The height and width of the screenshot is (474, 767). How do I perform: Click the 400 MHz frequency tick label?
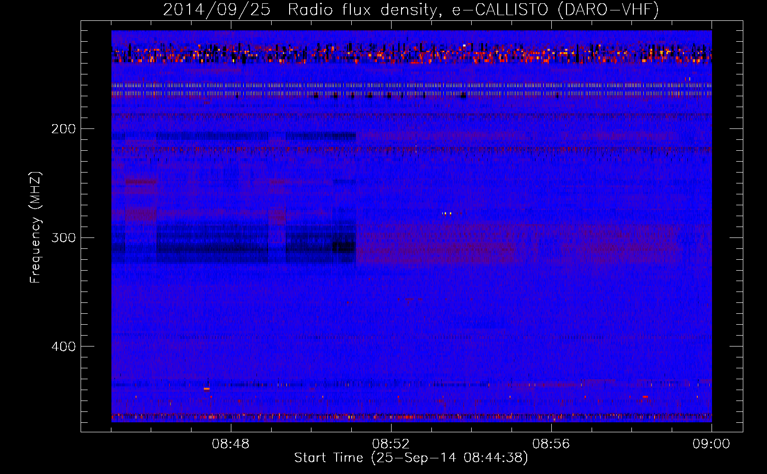[x=64, y=346]
